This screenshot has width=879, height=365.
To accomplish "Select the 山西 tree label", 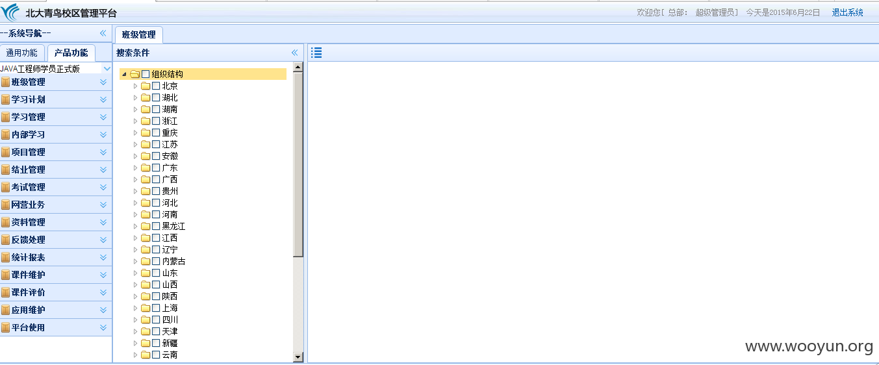I will pos(170,284).
